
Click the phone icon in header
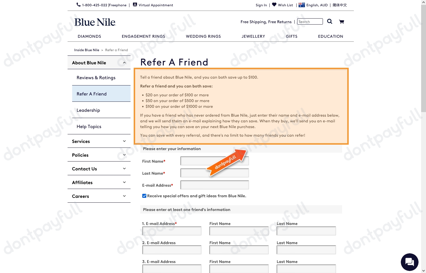coord(78,5)
